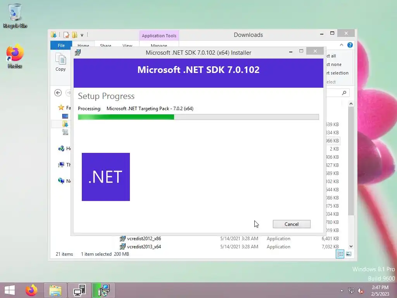Switch to large icons view in status bar

[349, 254]
